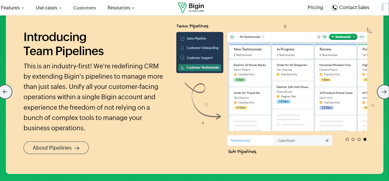Click the name Alena Bruen

(x=284, y=92)
